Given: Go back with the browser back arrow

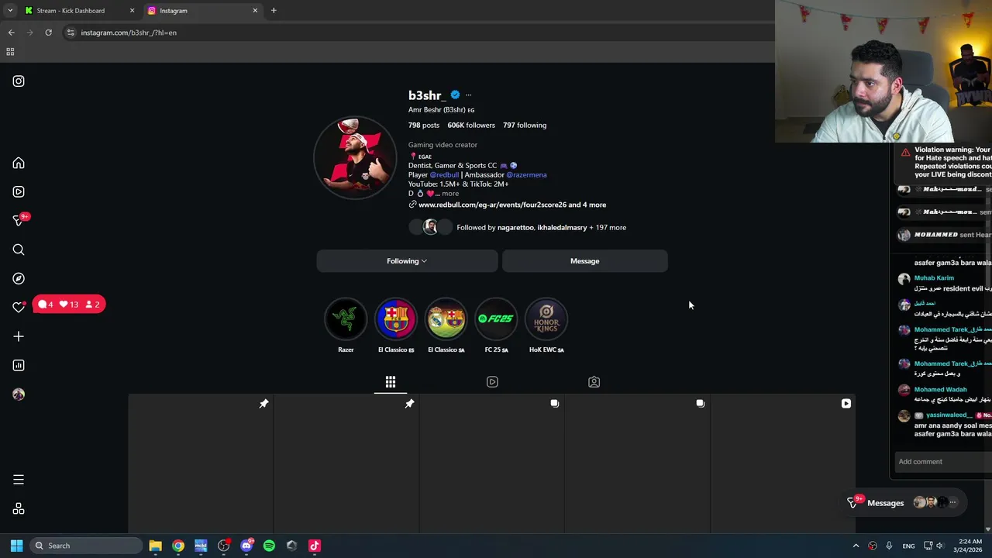Looking at the screenshot, I should 11,33.
